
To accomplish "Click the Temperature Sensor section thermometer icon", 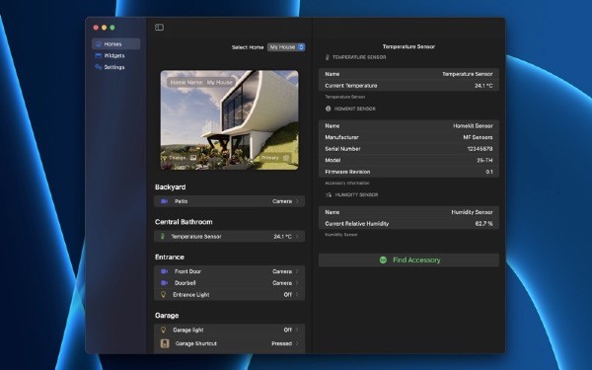I will (x=328, y=57).
